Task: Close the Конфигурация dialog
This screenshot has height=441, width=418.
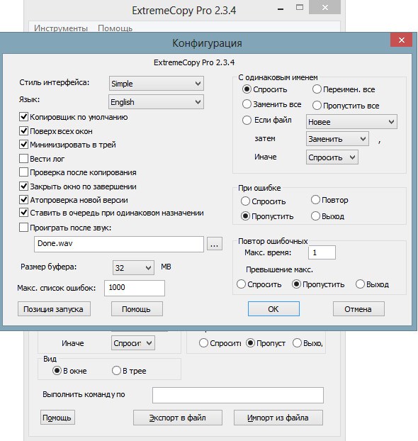Action: click(x=402, y=40)
